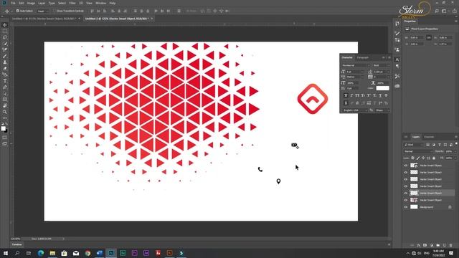The image size is (459, 258).
Task: Open the Image menu
Action: point(31,3)
